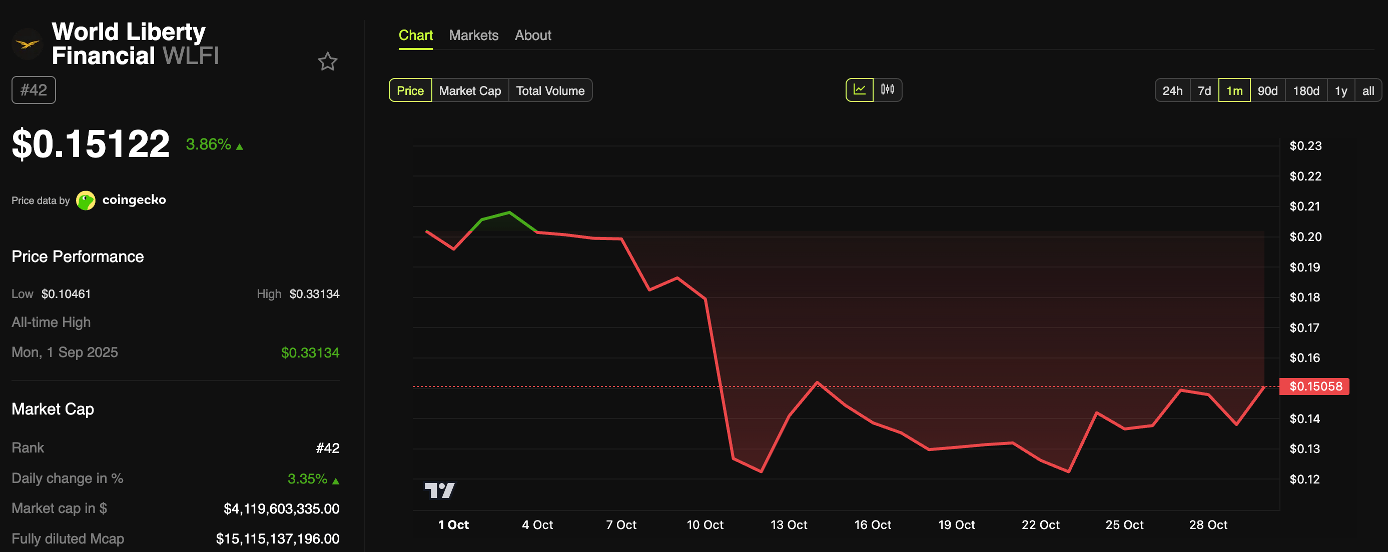Click the $0.15058 current price marker
Viewport: 1388px width, 552px height.
point(1315,386)
